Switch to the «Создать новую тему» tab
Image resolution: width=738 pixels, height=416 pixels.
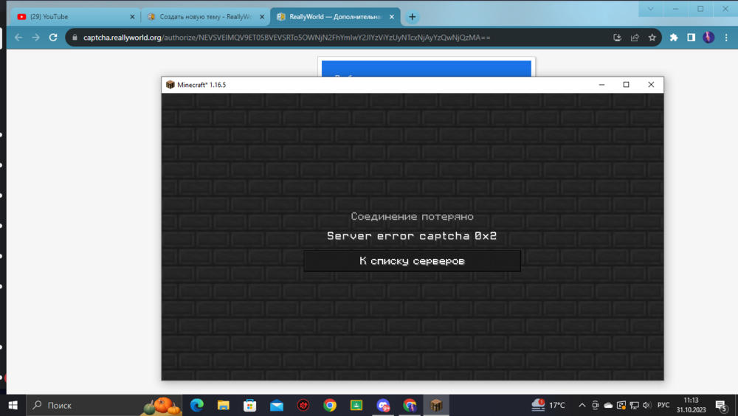coord(205,16)
